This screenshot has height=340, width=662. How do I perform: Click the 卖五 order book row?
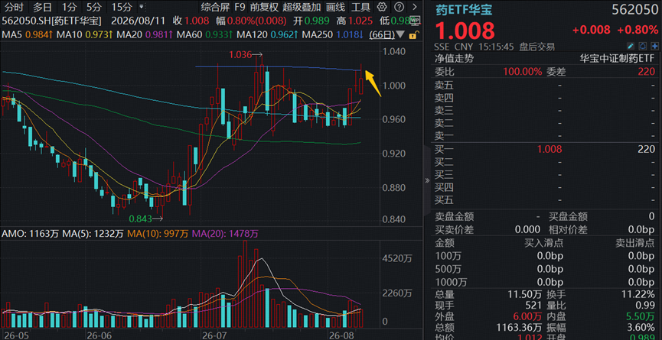pyautogui.click(x=545, y=86)
